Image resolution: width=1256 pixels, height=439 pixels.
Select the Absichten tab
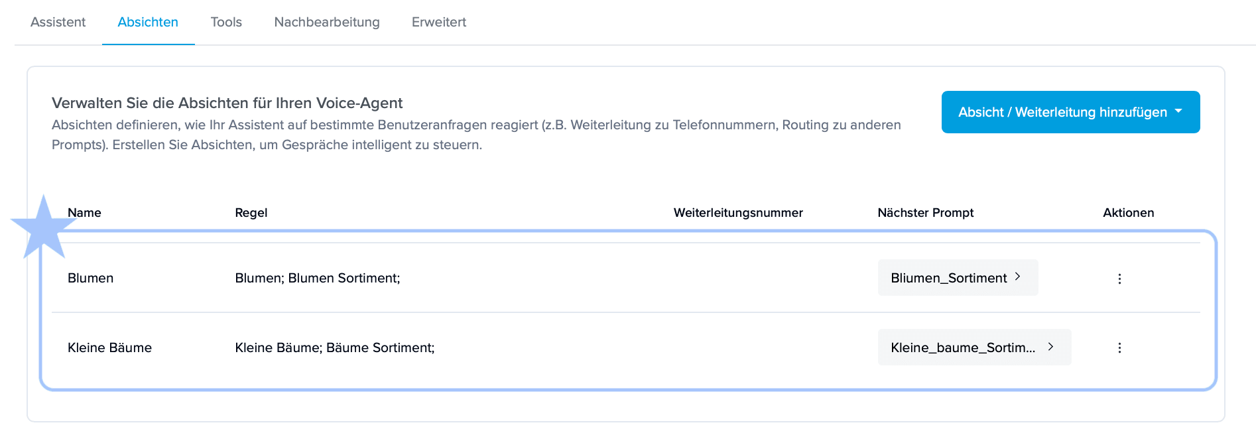148,22
